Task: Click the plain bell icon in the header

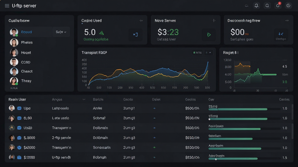Action: click(256, 6)
